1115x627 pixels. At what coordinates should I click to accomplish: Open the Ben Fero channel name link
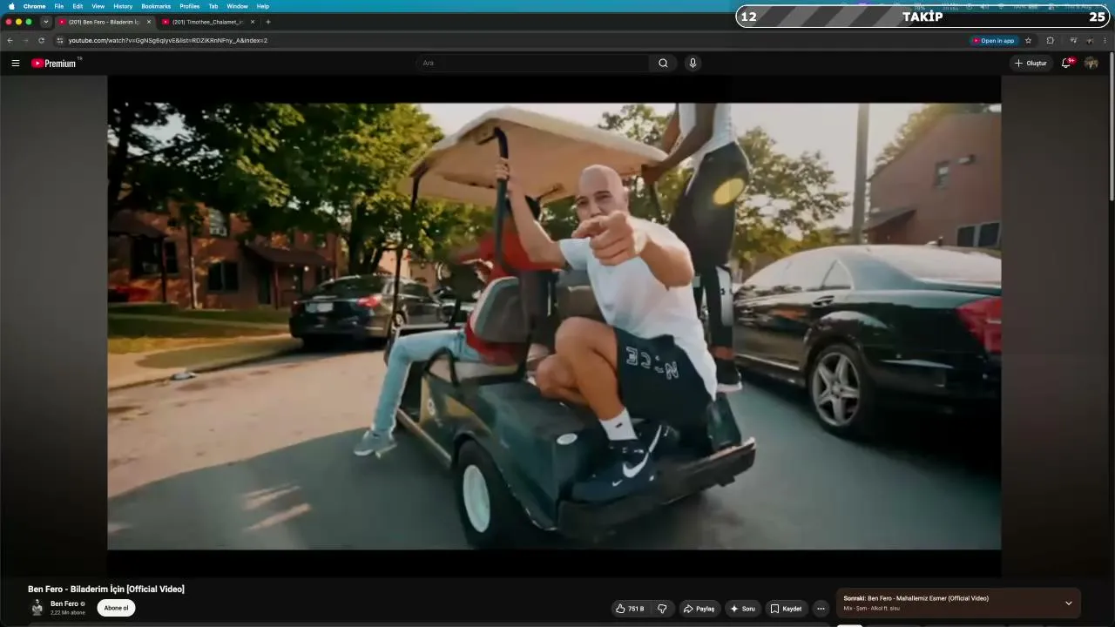coord(64,603)
